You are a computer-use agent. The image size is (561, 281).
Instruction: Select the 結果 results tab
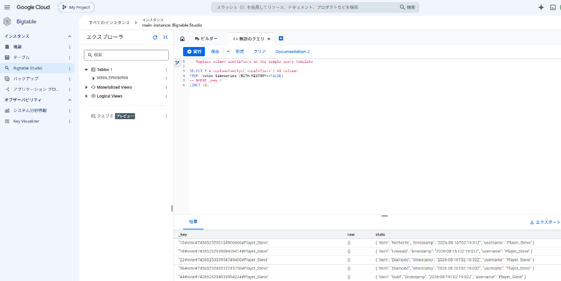tap(193, 222)
